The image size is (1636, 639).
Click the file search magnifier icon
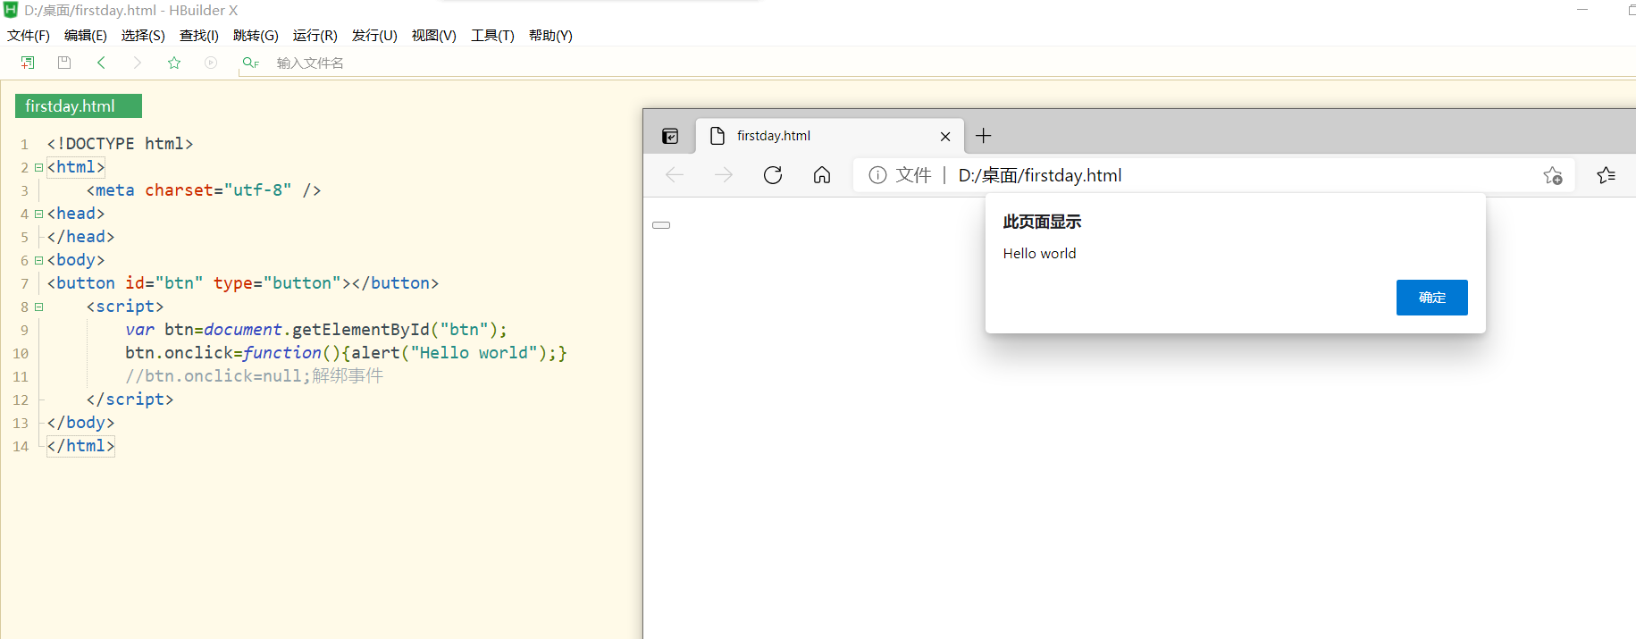(x=250, y=63)
